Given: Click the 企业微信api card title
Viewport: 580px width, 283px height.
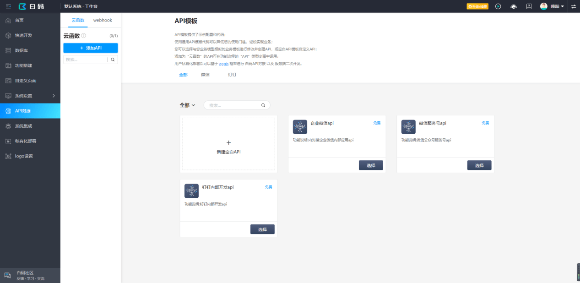Looking at the screenshot, I should pos(322,123).
